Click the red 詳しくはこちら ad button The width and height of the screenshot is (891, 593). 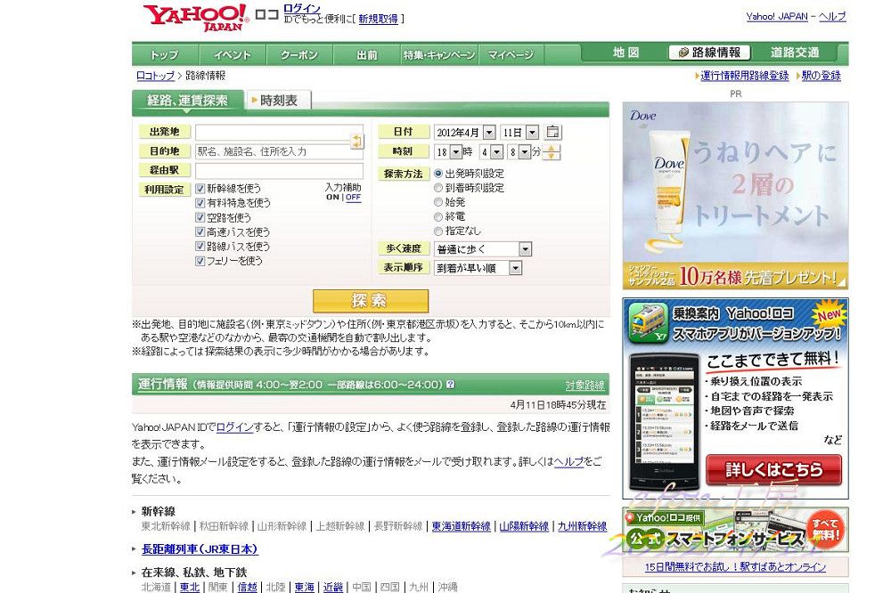click(772, 469)
